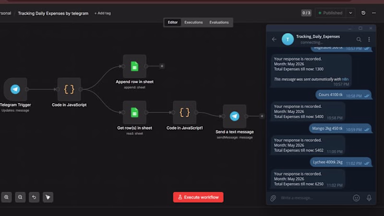Open the Get row(s) in sheet node
Image resolution: width=384 pixels, height=216 pixels.
(134, 112)
